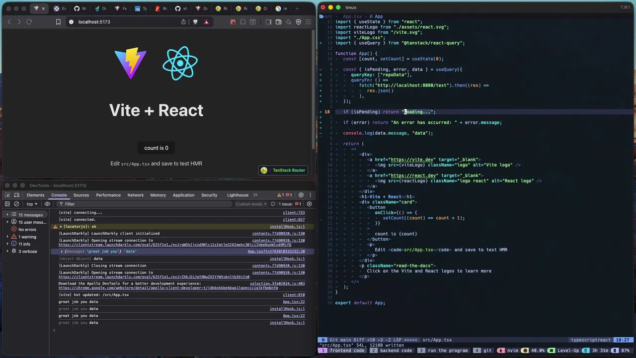Open selection.3fa02834.js:403 source link
Screen dimensions: 636x358
point(277,283)
